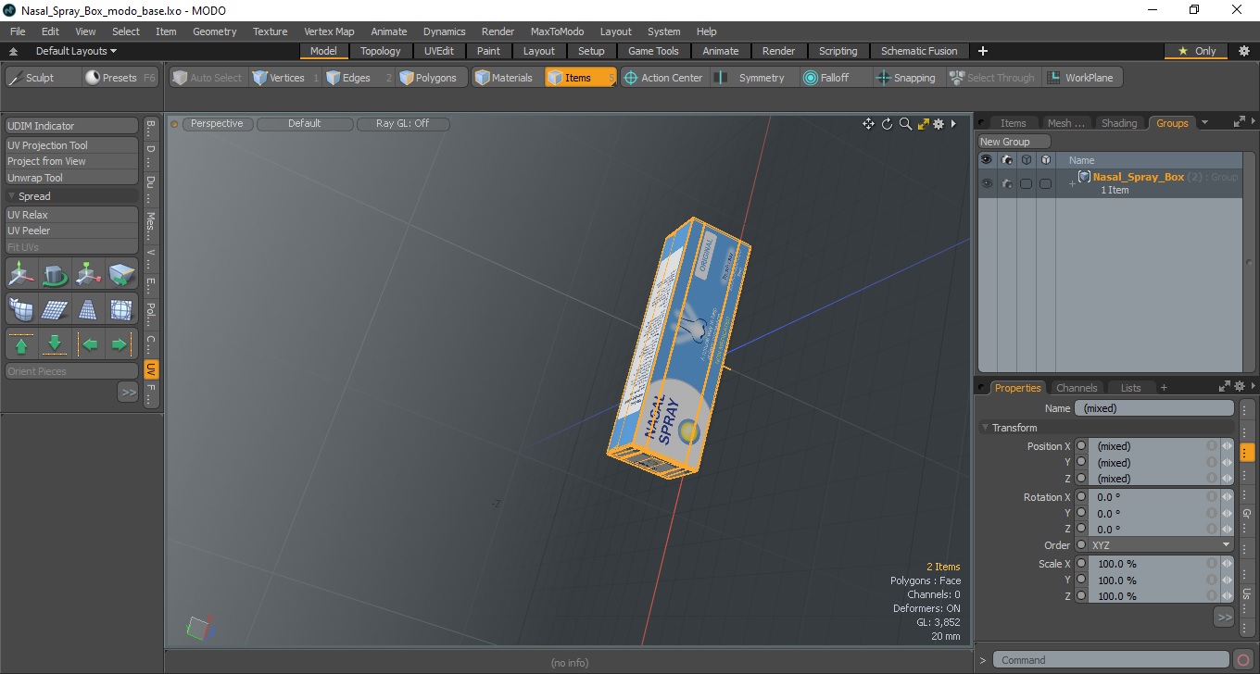Click the layout settings gear next to Only
The image size is (1260, 674).
click(1243, 51)
